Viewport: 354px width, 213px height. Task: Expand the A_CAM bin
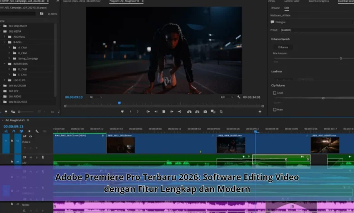point(9,47)
